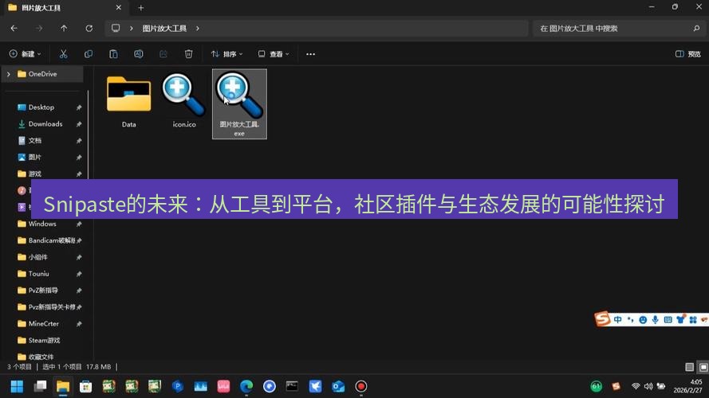This screenshot has height=398, width=709.
Task: Open a new File Explorer tab
Action: (x=141, y=8)
